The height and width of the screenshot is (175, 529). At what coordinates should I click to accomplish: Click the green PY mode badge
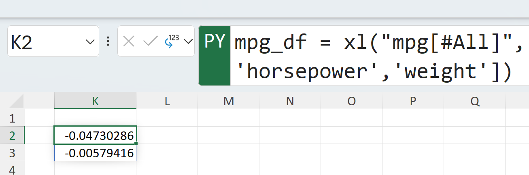pos(215,41)
